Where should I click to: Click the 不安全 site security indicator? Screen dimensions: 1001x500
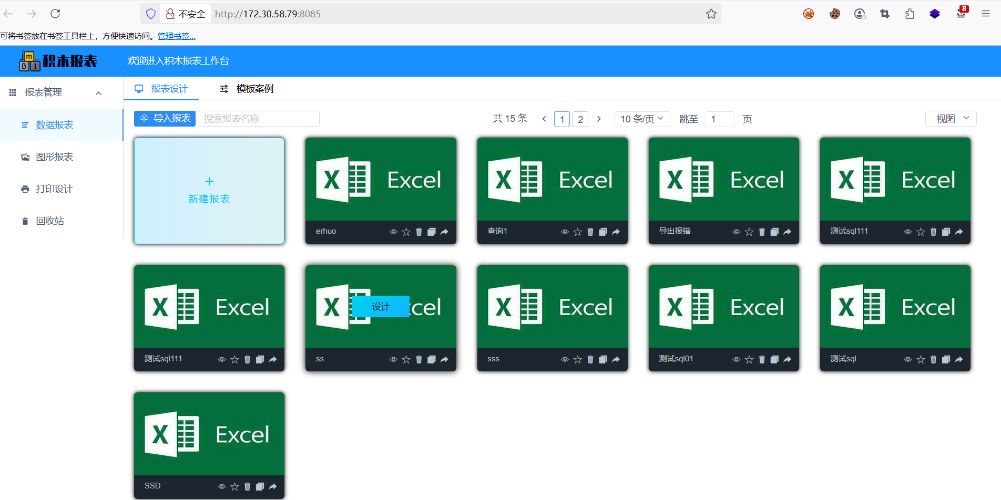(x=185, y=14)
